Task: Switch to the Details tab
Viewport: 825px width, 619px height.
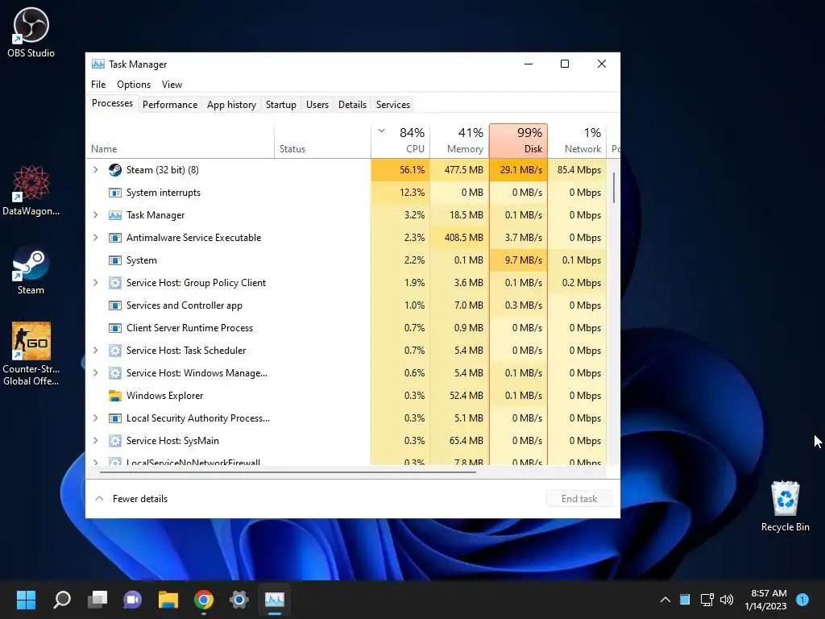Action: [x=353, y=105]
